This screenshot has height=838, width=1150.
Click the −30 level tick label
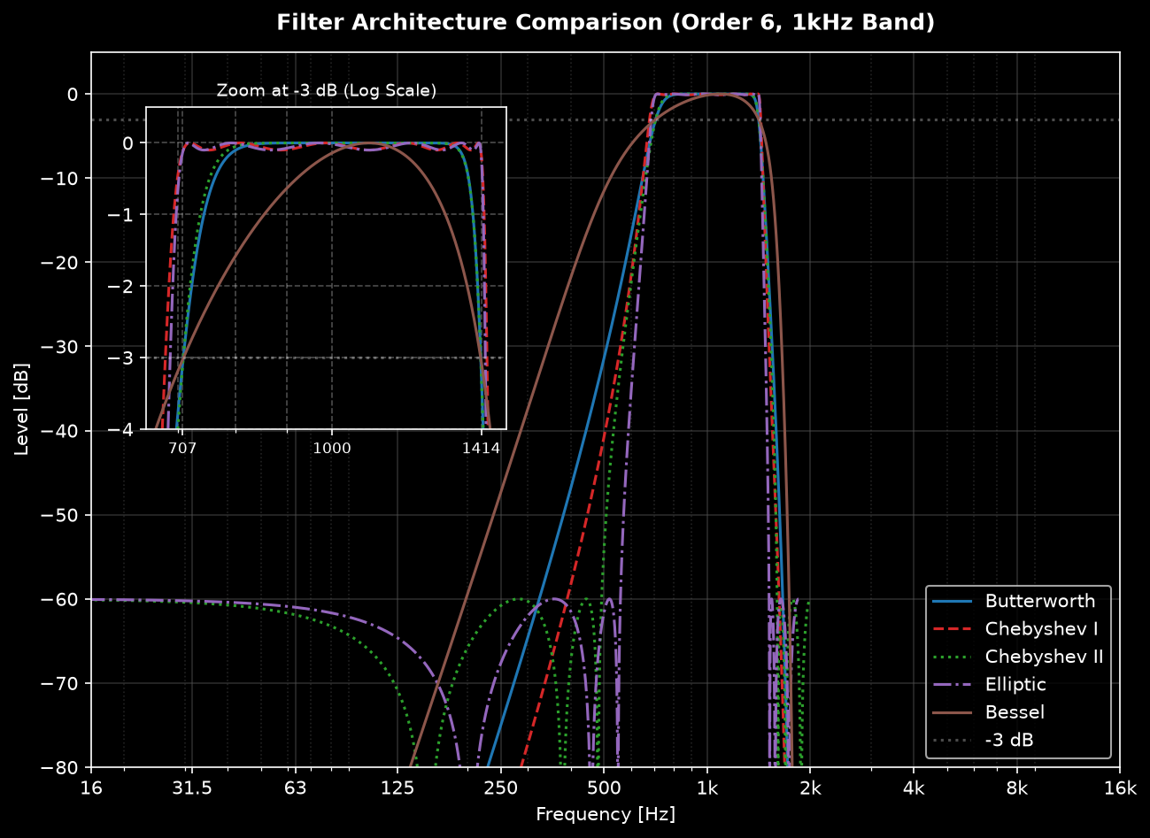pyautogui.click(x=60, y=347)
